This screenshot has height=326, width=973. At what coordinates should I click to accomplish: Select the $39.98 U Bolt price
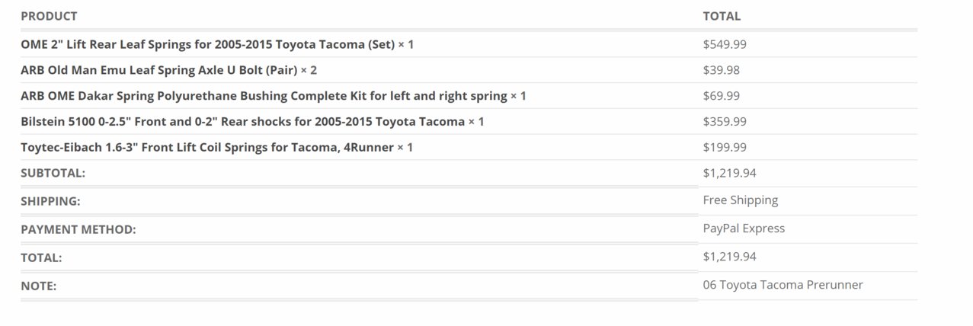click(721, 70)
